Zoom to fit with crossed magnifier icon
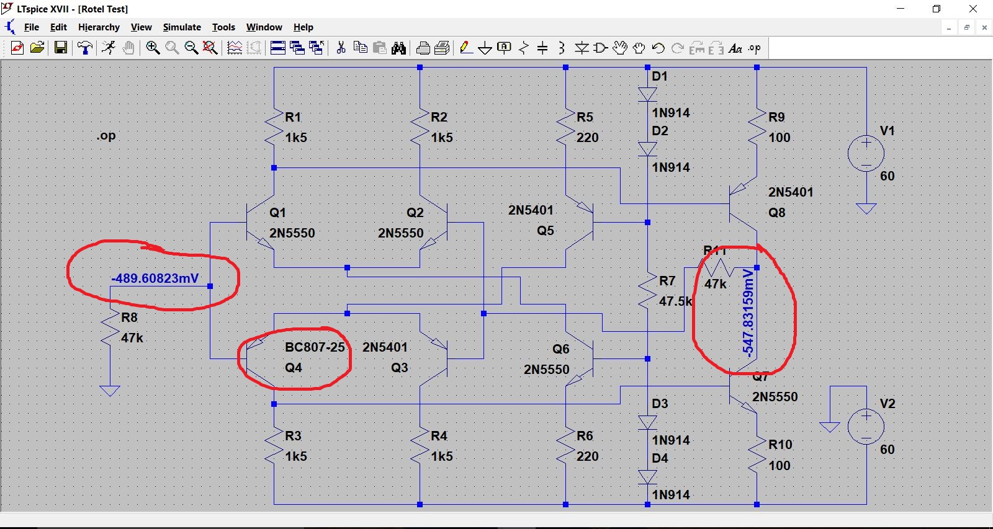Screen dimensions: 993x529 (210, 48)
